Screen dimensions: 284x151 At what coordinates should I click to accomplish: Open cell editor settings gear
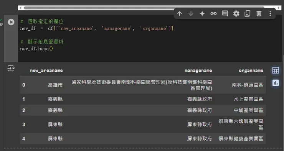[236, 13]
